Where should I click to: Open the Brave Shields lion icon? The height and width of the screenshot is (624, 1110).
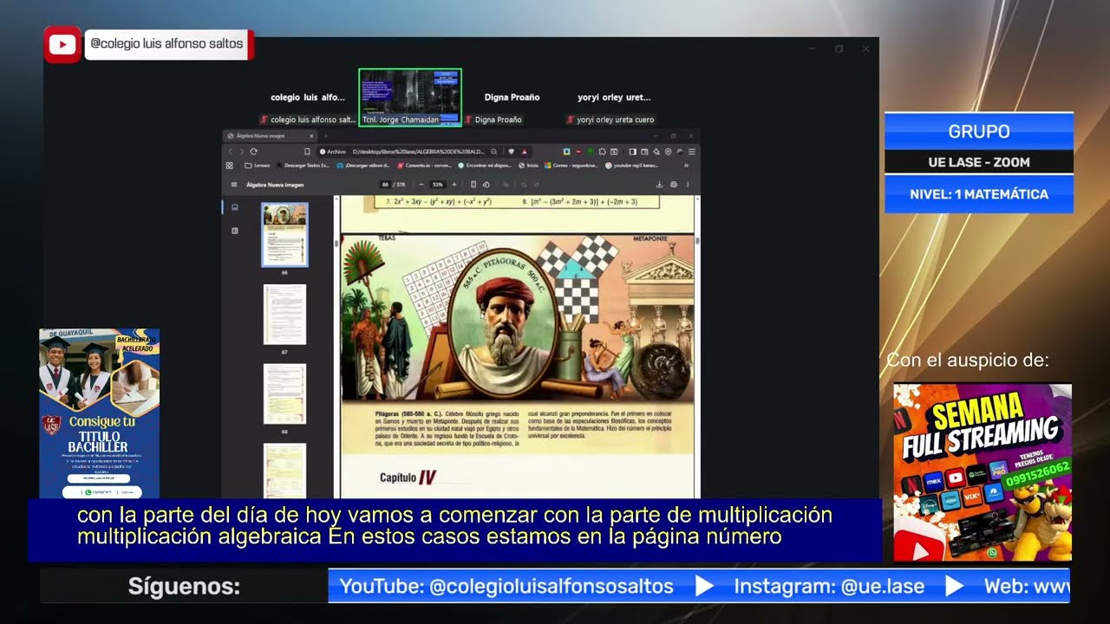click(511, 152)
